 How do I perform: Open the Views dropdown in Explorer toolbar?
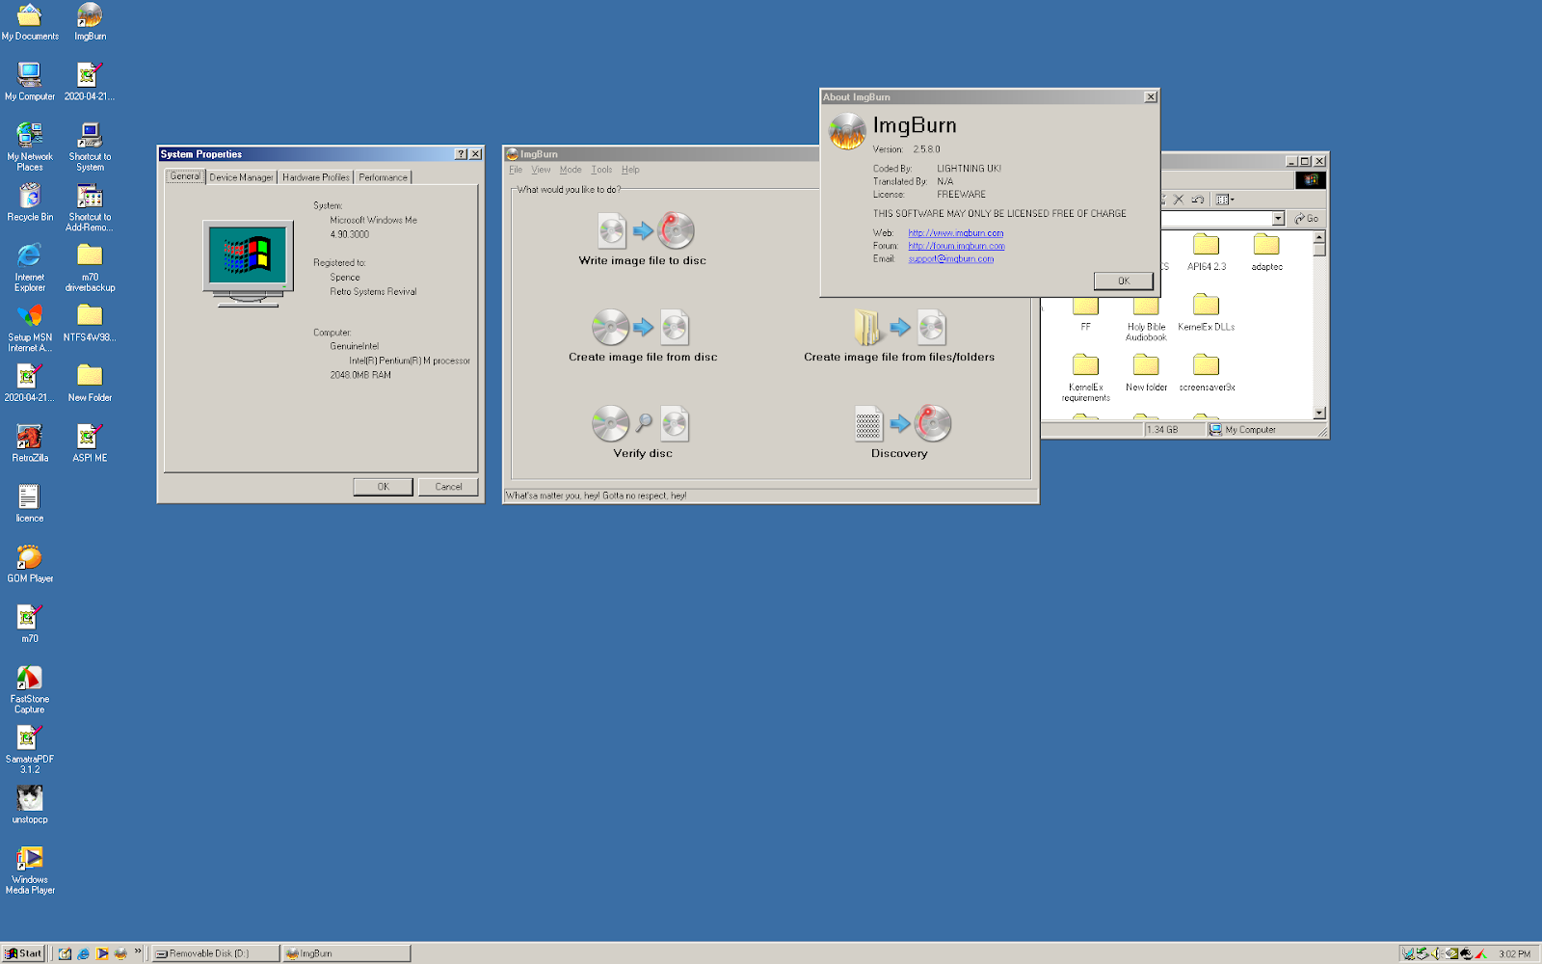click(1225, 200)
